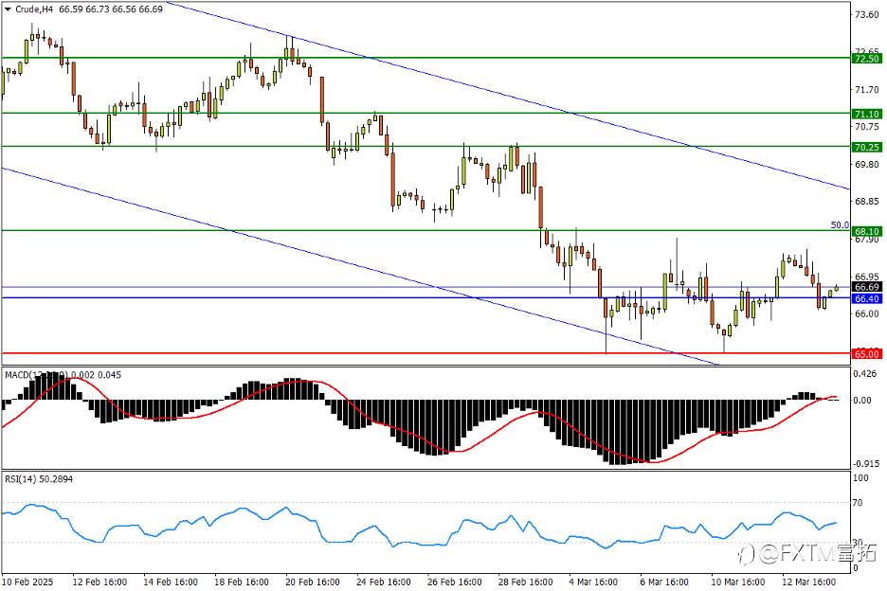
Task: Select the green horizontal line at 72.50
Action: pos(425,58)
